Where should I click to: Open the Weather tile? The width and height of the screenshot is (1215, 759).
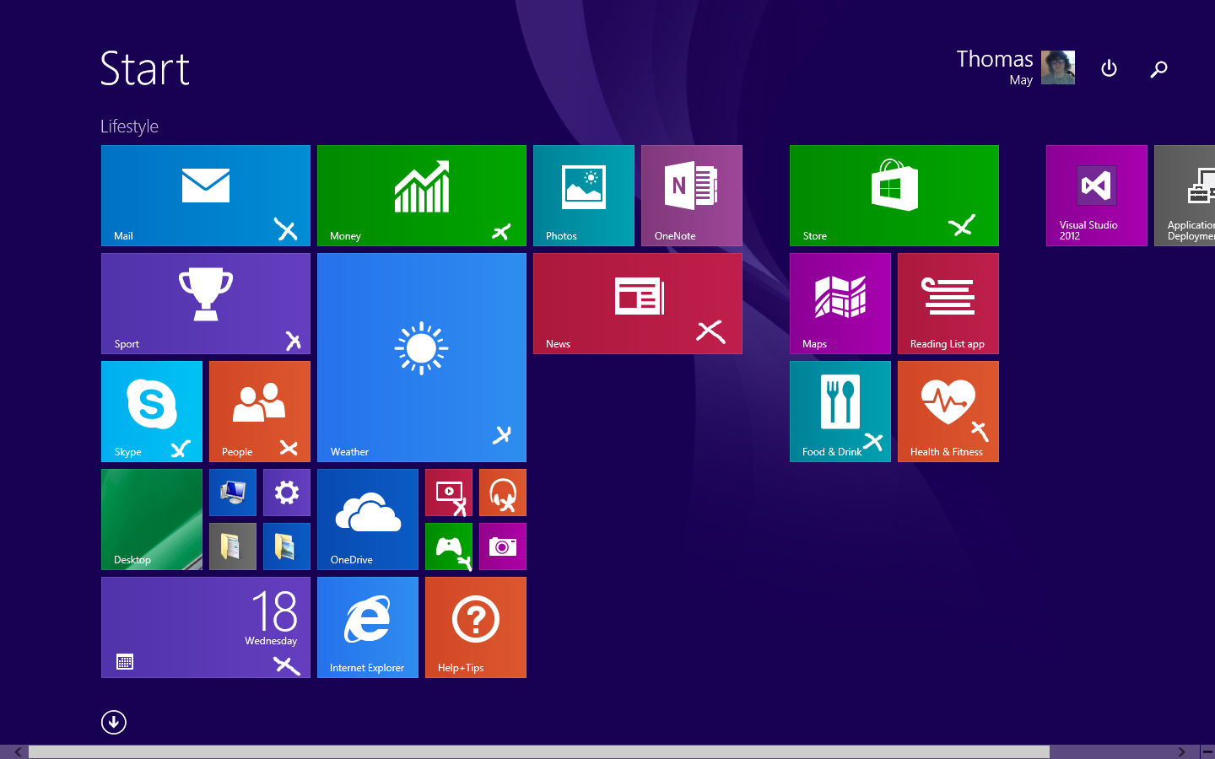[x=422, y=358]
